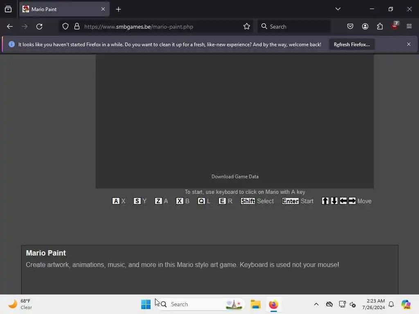The width and height of the screenshot is (419, 314).
Task: Click the Mario Paint heading text
Action: coord(46,253)
